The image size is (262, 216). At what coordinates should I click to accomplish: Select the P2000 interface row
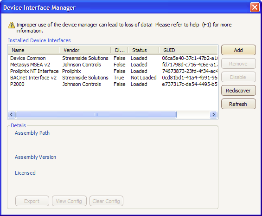tap(113, 84)
